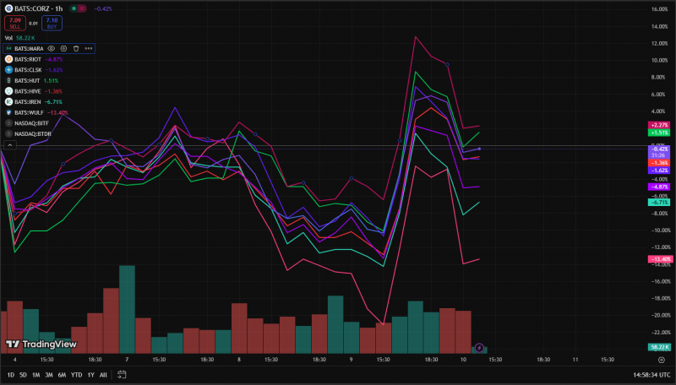Toggle visibility eye icon for BATS:MARA
The height and width of the screenshot is (385, 676).
click(51, 49)
